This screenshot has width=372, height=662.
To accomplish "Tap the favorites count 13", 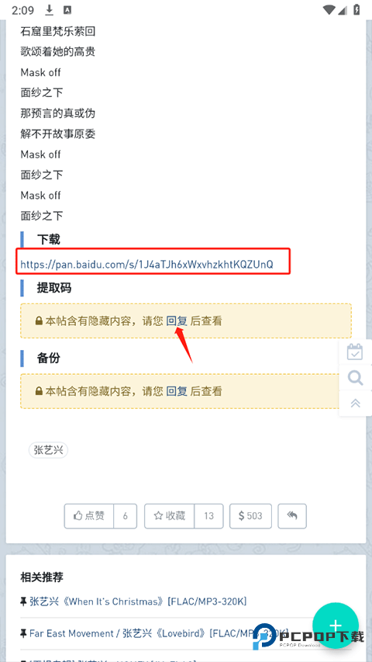I will point(208,515).
